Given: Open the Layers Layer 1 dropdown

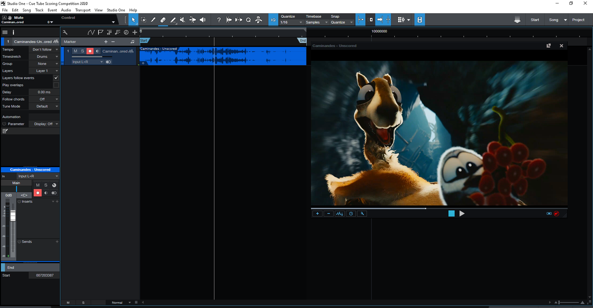Looking at the screenshot, I should point(44,71).
